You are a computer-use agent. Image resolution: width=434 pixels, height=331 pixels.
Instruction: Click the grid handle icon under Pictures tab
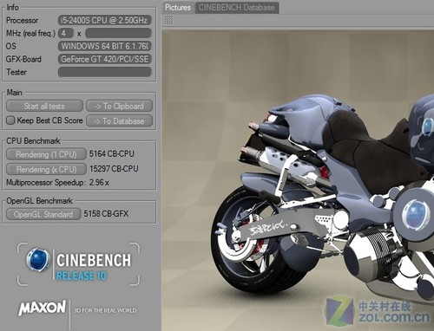pyautogui.click(x=168, y=20)
